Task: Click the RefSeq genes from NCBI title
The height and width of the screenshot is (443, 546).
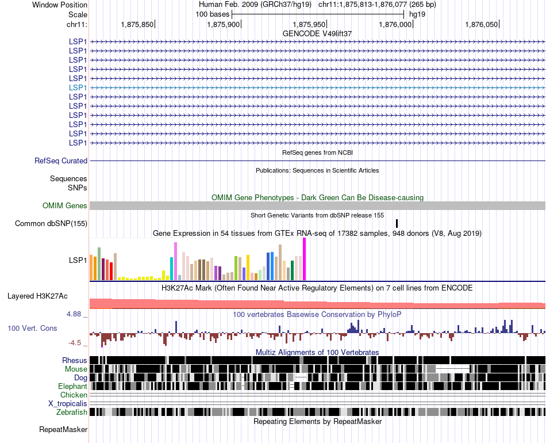Action: (318, 152)
